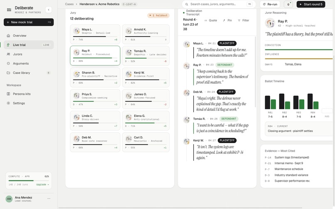Screen dimensions: 335x209
Task: Click the search cases input field
Action: 219,4
